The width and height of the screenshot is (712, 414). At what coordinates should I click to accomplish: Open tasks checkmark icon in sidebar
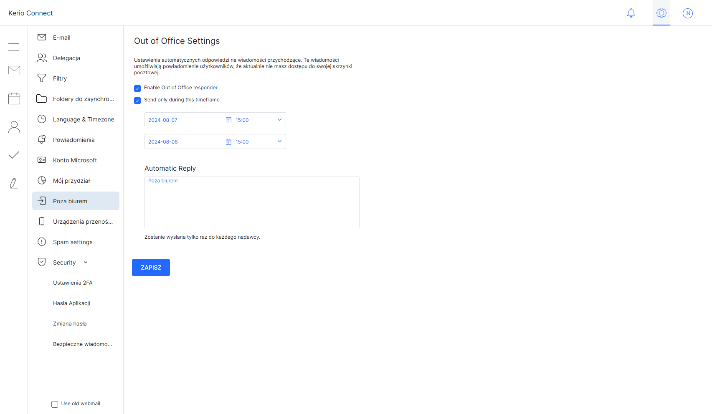14,155
